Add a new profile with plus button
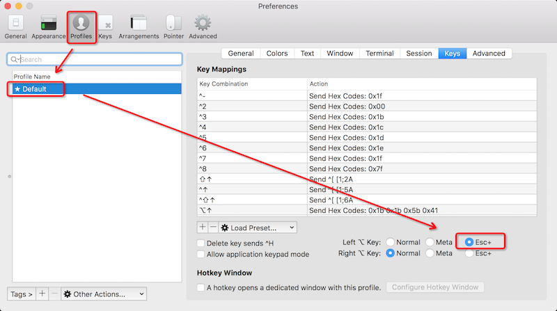This screenshot has width=557, height=311. [x=42, y=294]
